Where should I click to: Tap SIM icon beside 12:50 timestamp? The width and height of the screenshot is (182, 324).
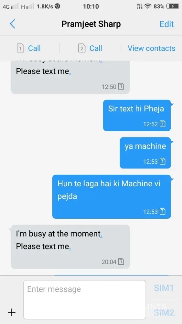coord(121,87)
